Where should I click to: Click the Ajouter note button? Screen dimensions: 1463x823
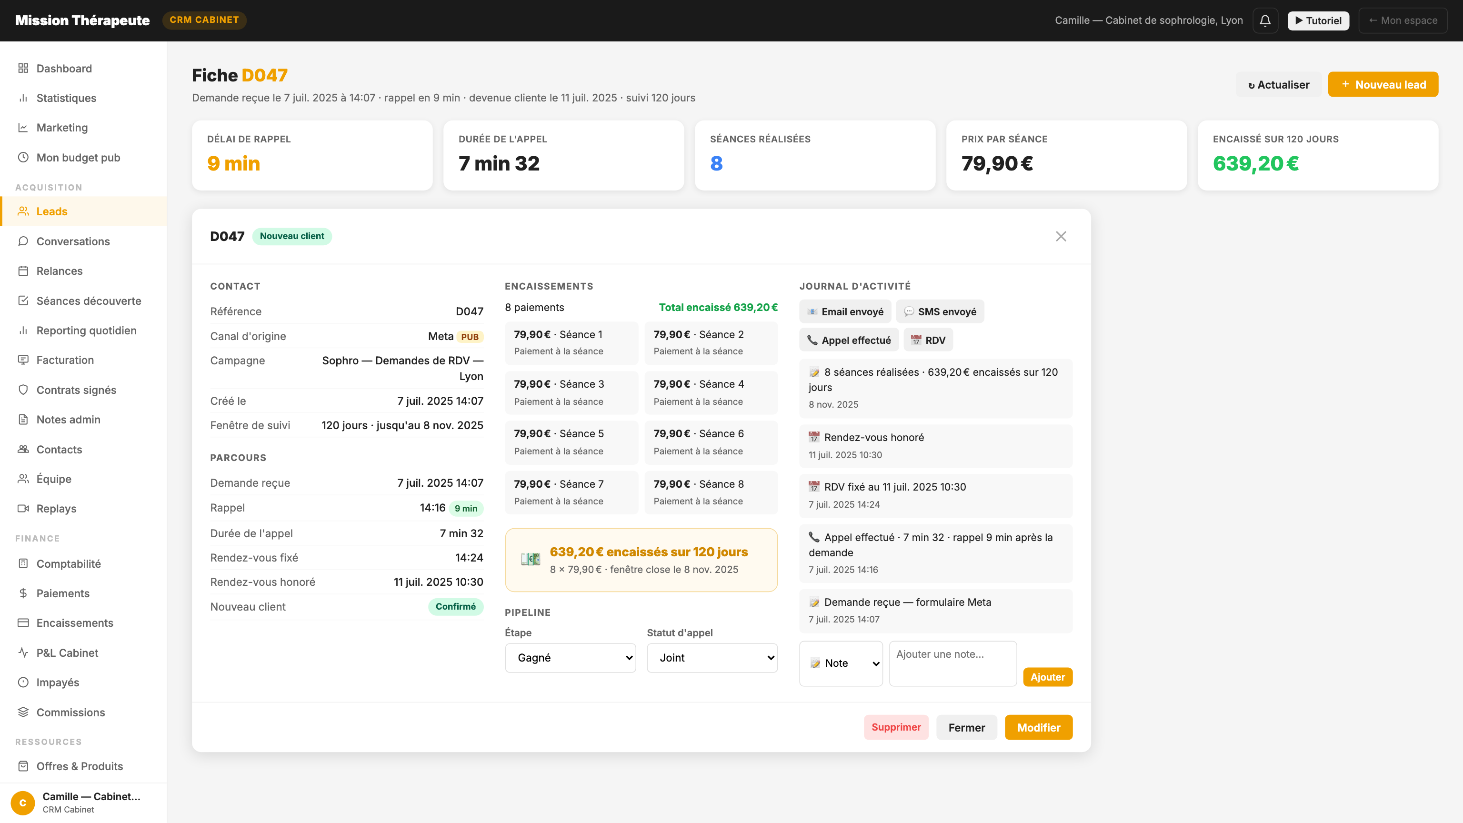coord(1048,676)
